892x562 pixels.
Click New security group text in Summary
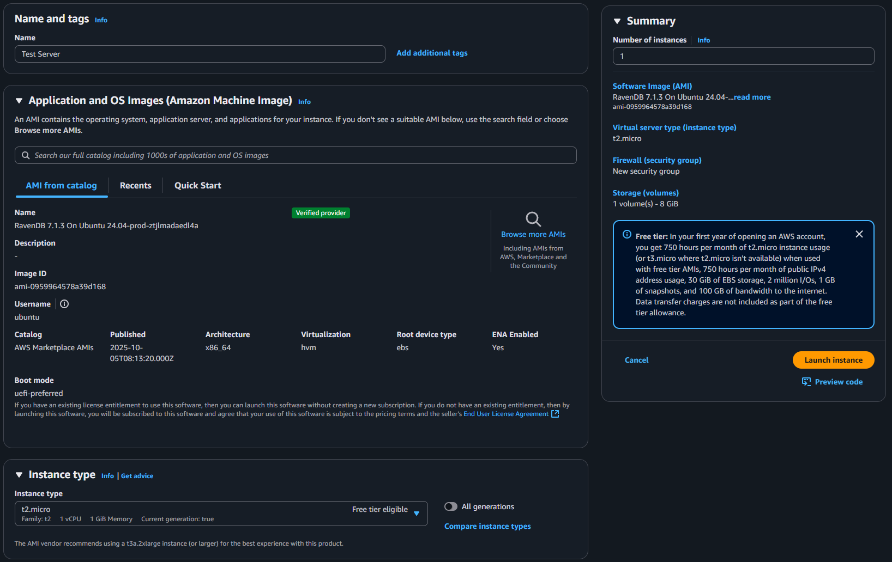tap(646, 171)
